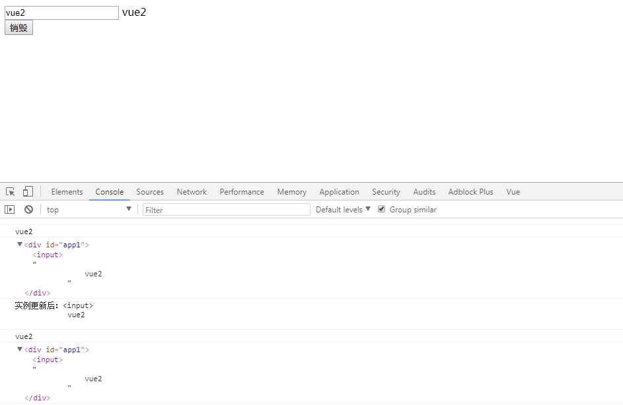Open the Vue devtools tab
The width and height of the screenshot is (623, 405).
click(x=513, y=192)
